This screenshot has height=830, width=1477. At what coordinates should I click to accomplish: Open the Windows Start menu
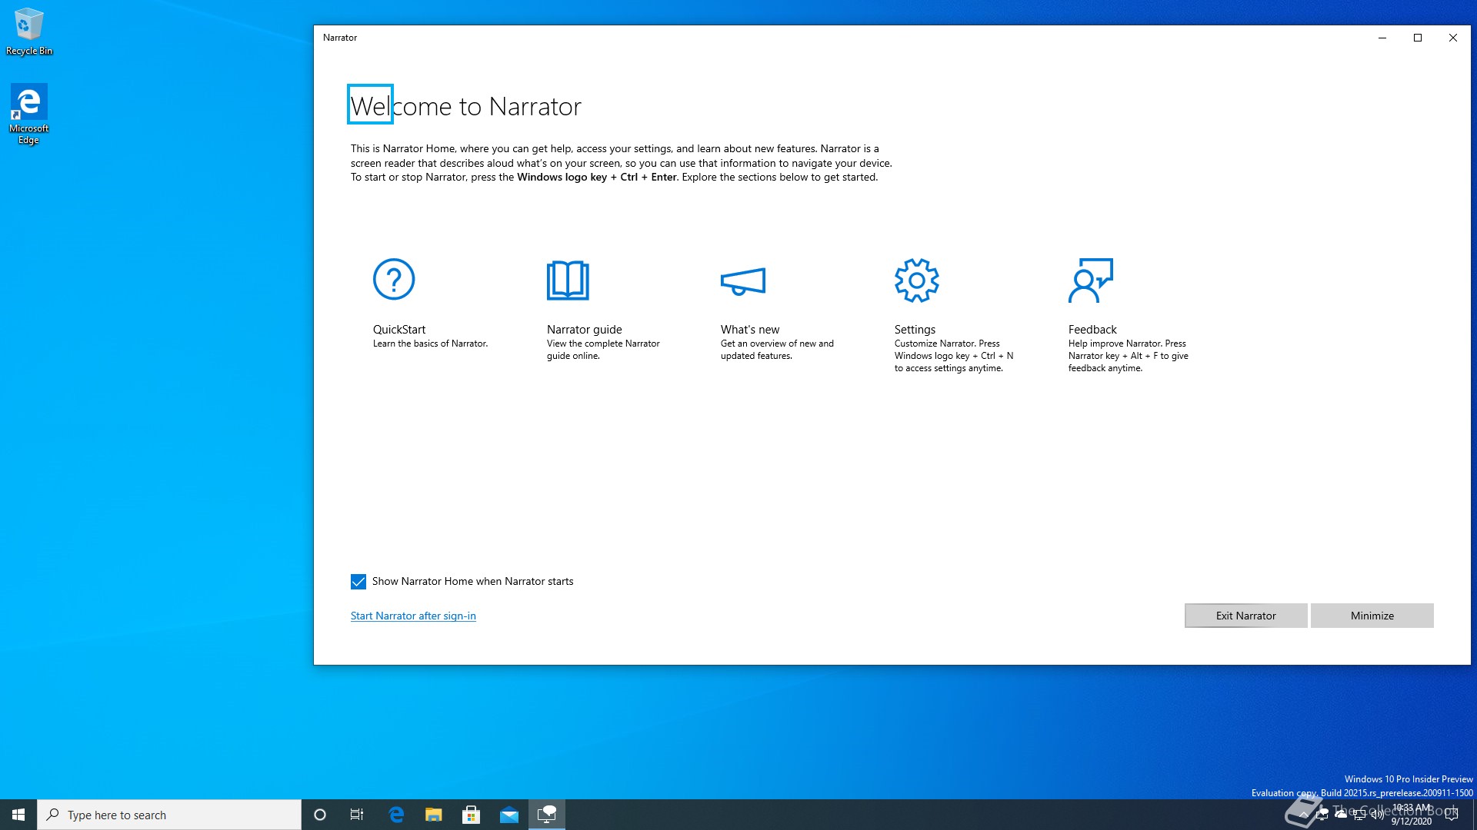pos(18,815)
